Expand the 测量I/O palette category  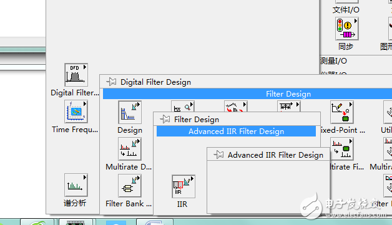[x=333, y=60]
